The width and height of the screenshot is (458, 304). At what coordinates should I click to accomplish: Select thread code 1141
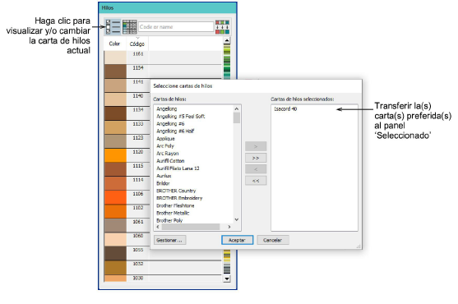pyautogui.click(x=138, y=82)
